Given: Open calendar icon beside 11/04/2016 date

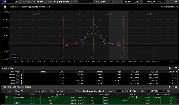Looking at the screenshot, I should 164,91.
